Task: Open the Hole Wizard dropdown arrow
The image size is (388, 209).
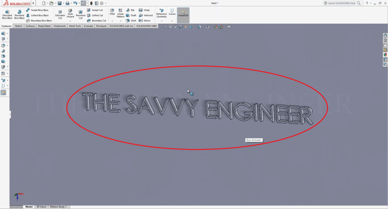Action: pos(70,21)
